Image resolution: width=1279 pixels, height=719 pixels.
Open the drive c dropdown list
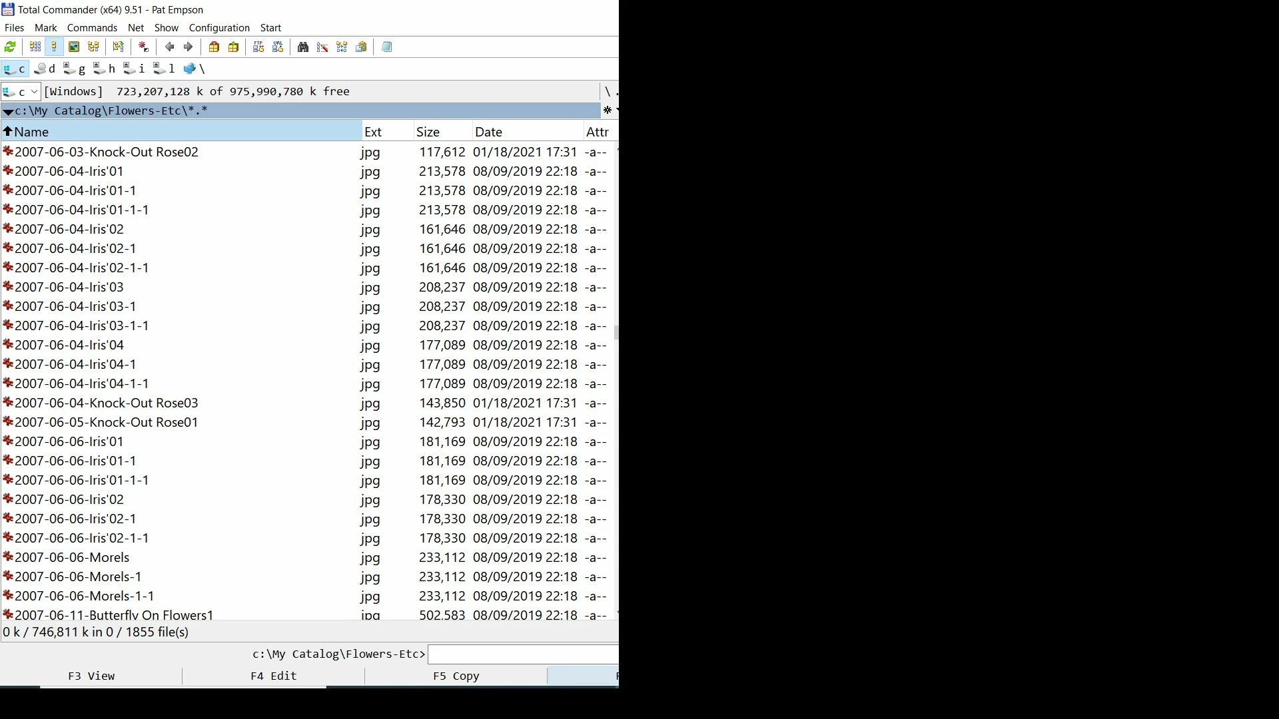[x=34, y=91]
